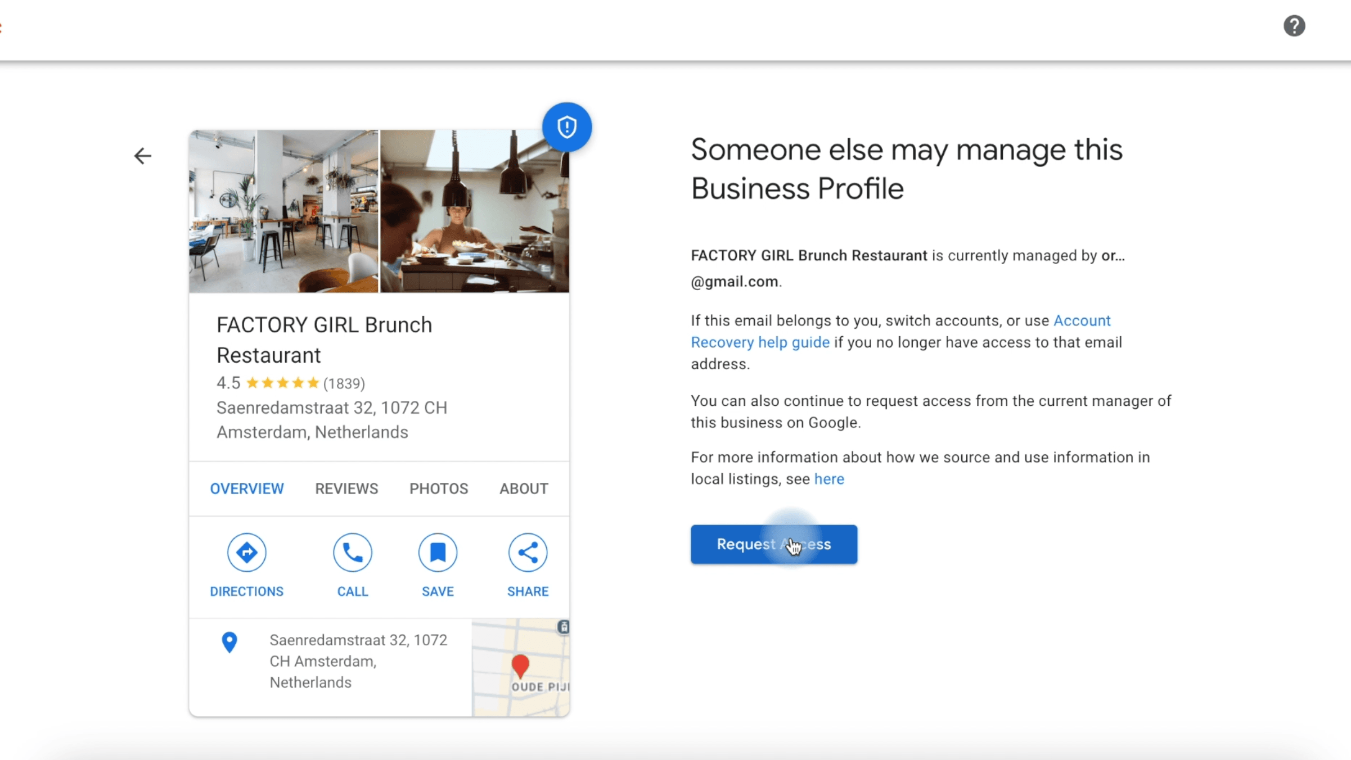Viewport: 1351px width, 760px height.
Task: Go back using the left arrow
Action: [x=143, y=156]
